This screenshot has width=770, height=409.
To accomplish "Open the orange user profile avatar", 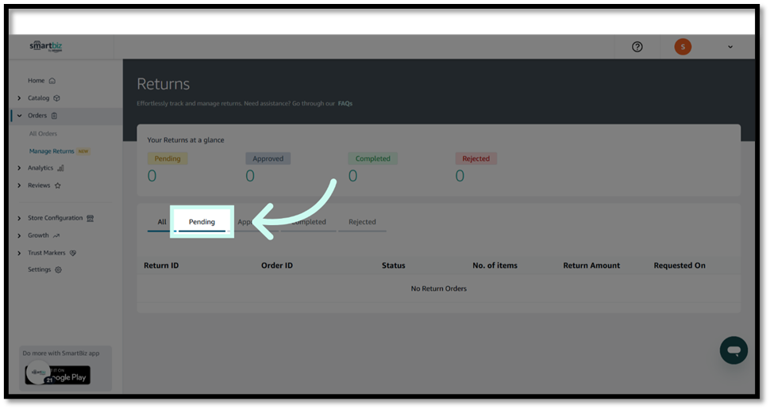I will click(683, 47).
